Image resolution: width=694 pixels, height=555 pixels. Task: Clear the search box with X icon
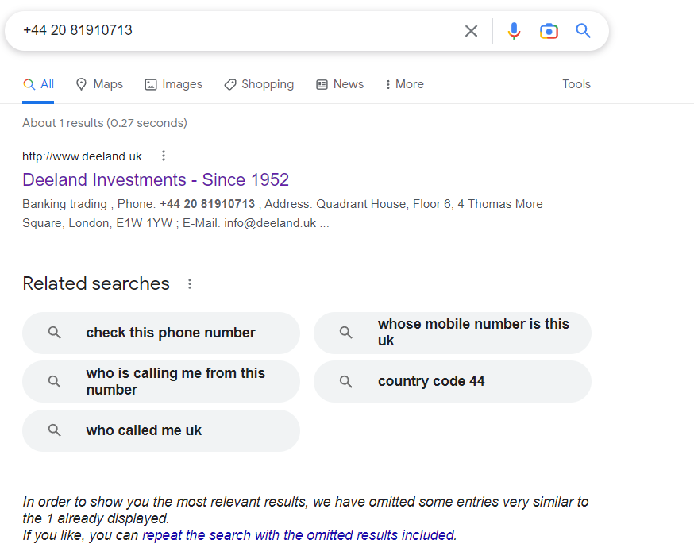pos(471,31)
